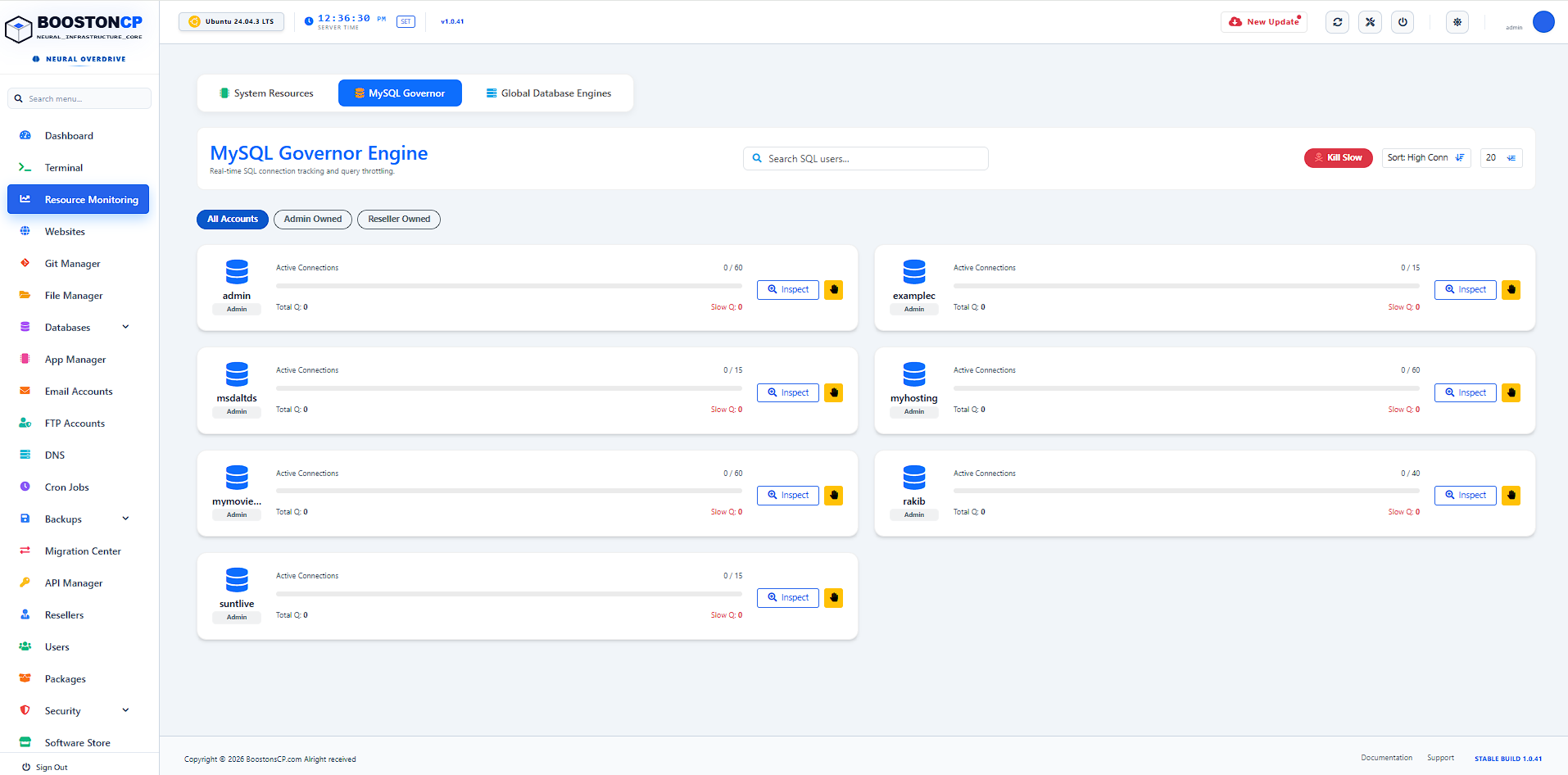This screenshot has height=775, width=1568.
Task: Click the yellow hand icon for suntlive
Action: [x=834, y=597]
